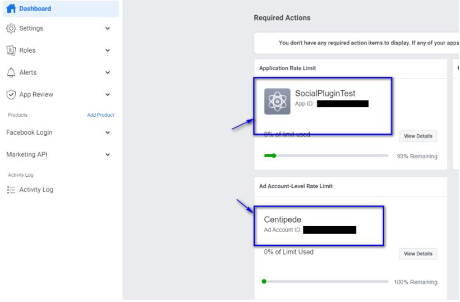View Details for Application Rate Limit
This screenshot has width=460, height=302.
pyautogui.click(x=418, y=136)
